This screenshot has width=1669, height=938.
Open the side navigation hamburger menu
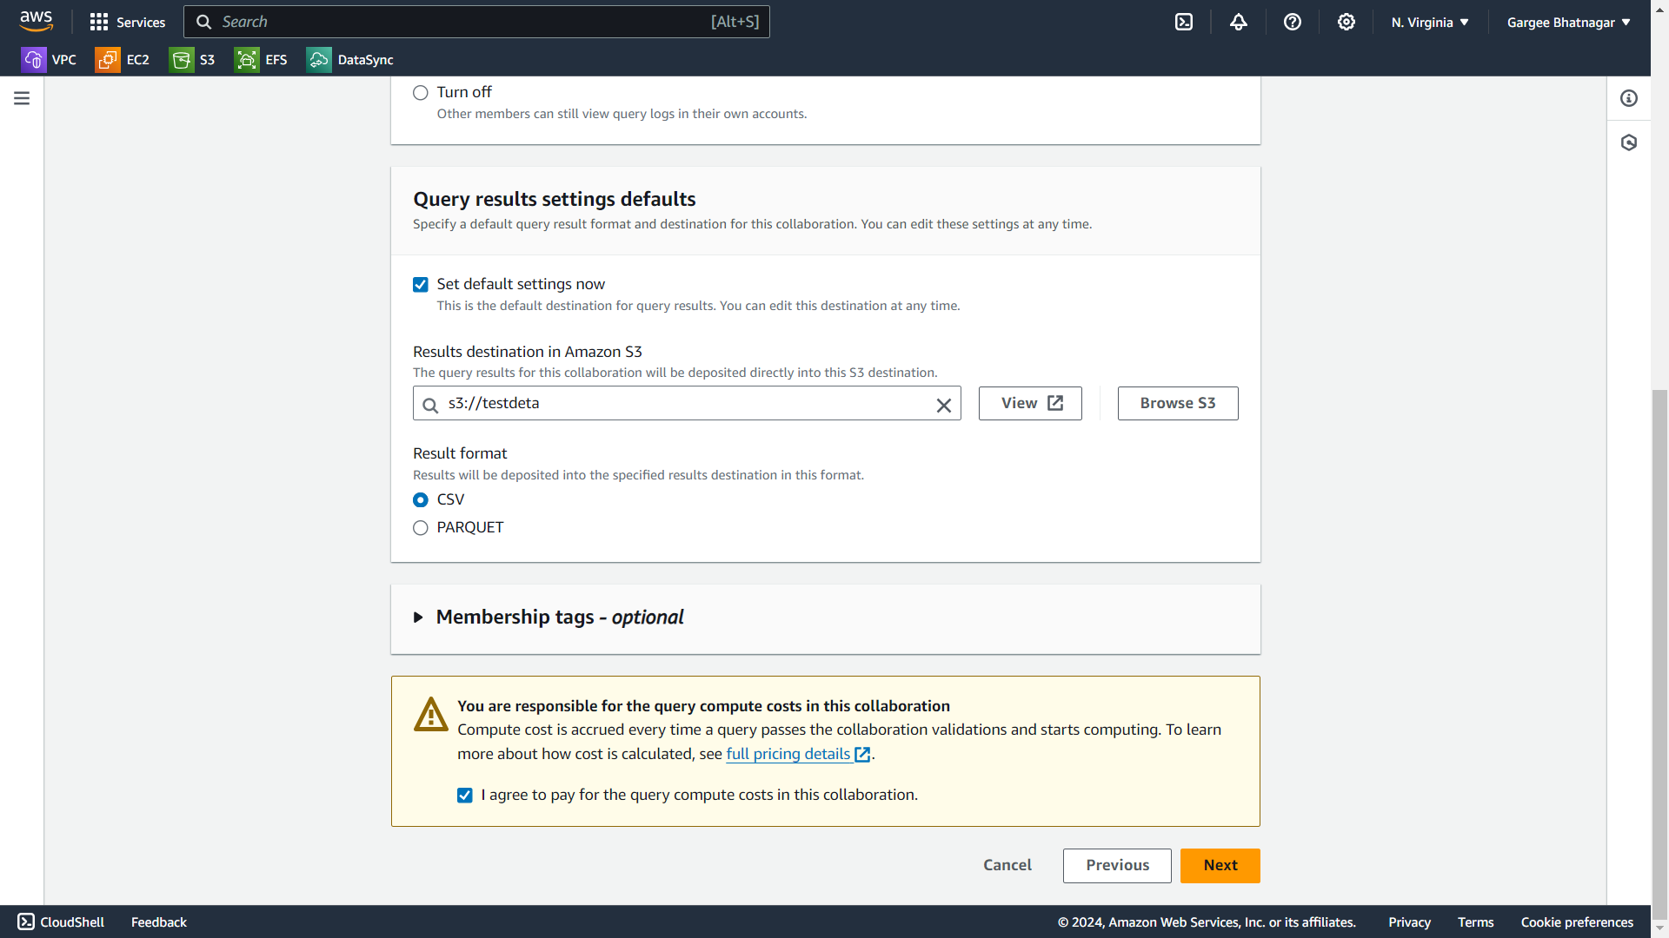pos(22,98)
